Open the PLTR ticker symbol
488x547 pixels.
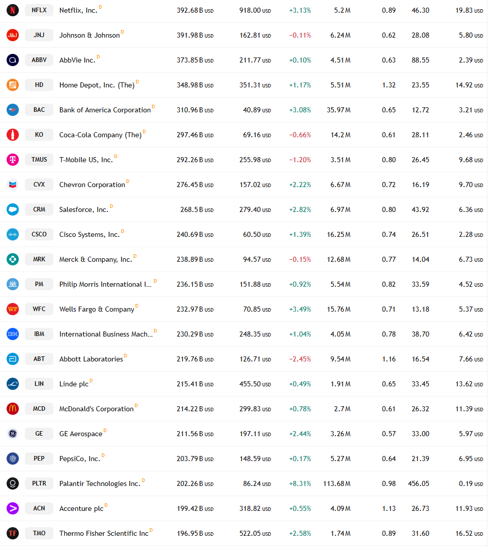[x=39, y=483]
